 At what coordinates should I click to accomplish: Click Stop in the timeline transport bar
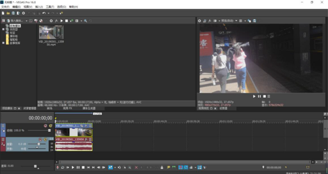tap(83, 167)
